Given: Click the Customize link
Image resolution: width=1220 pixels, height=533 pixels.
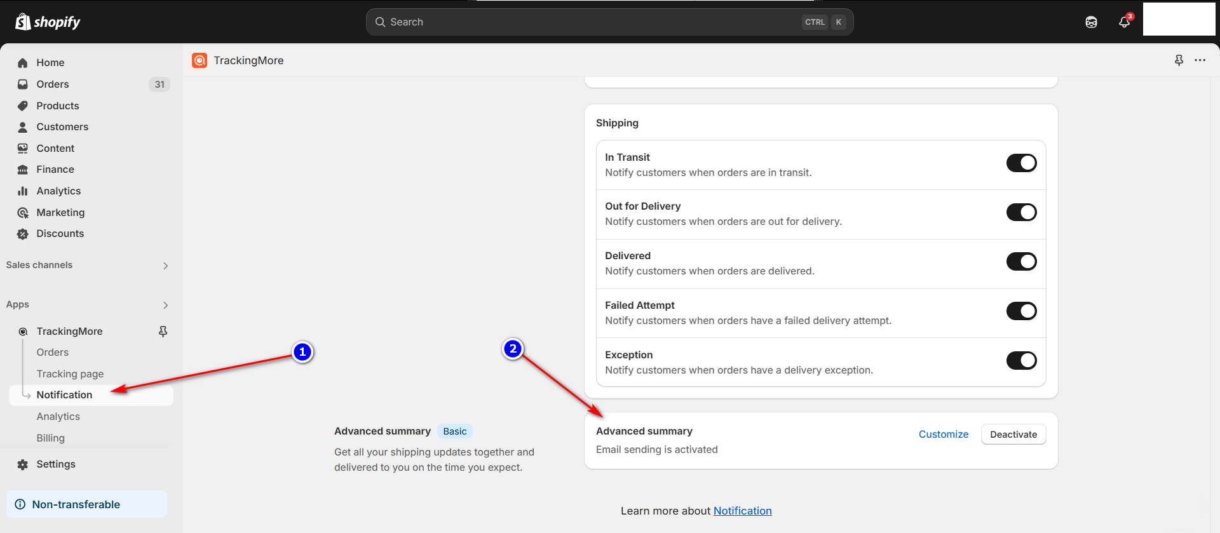Looking at the screenshot, I should [944, 435].
